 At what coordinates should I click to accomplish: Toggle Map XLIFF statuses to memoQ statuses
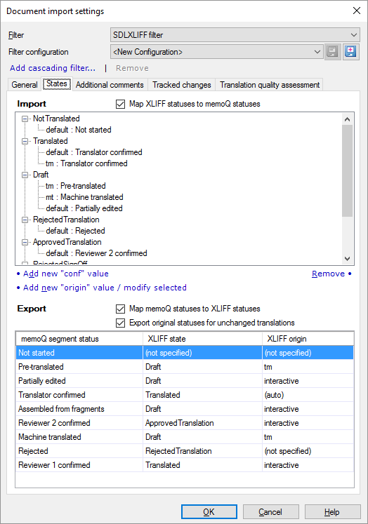tap(120, 104)
